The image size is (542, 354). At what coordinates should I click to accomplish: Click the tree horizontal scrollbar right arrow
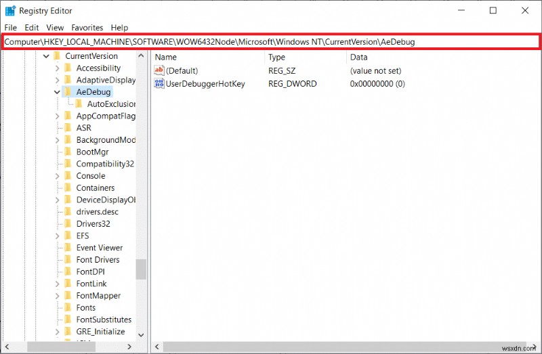click(x=129, y=347)
